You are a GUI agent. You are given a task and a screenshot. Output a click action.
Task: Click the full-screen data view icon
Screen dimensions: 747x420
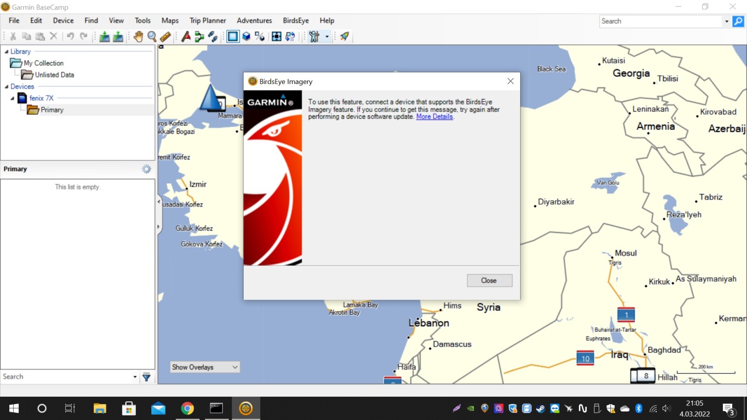tap(276, 36)
